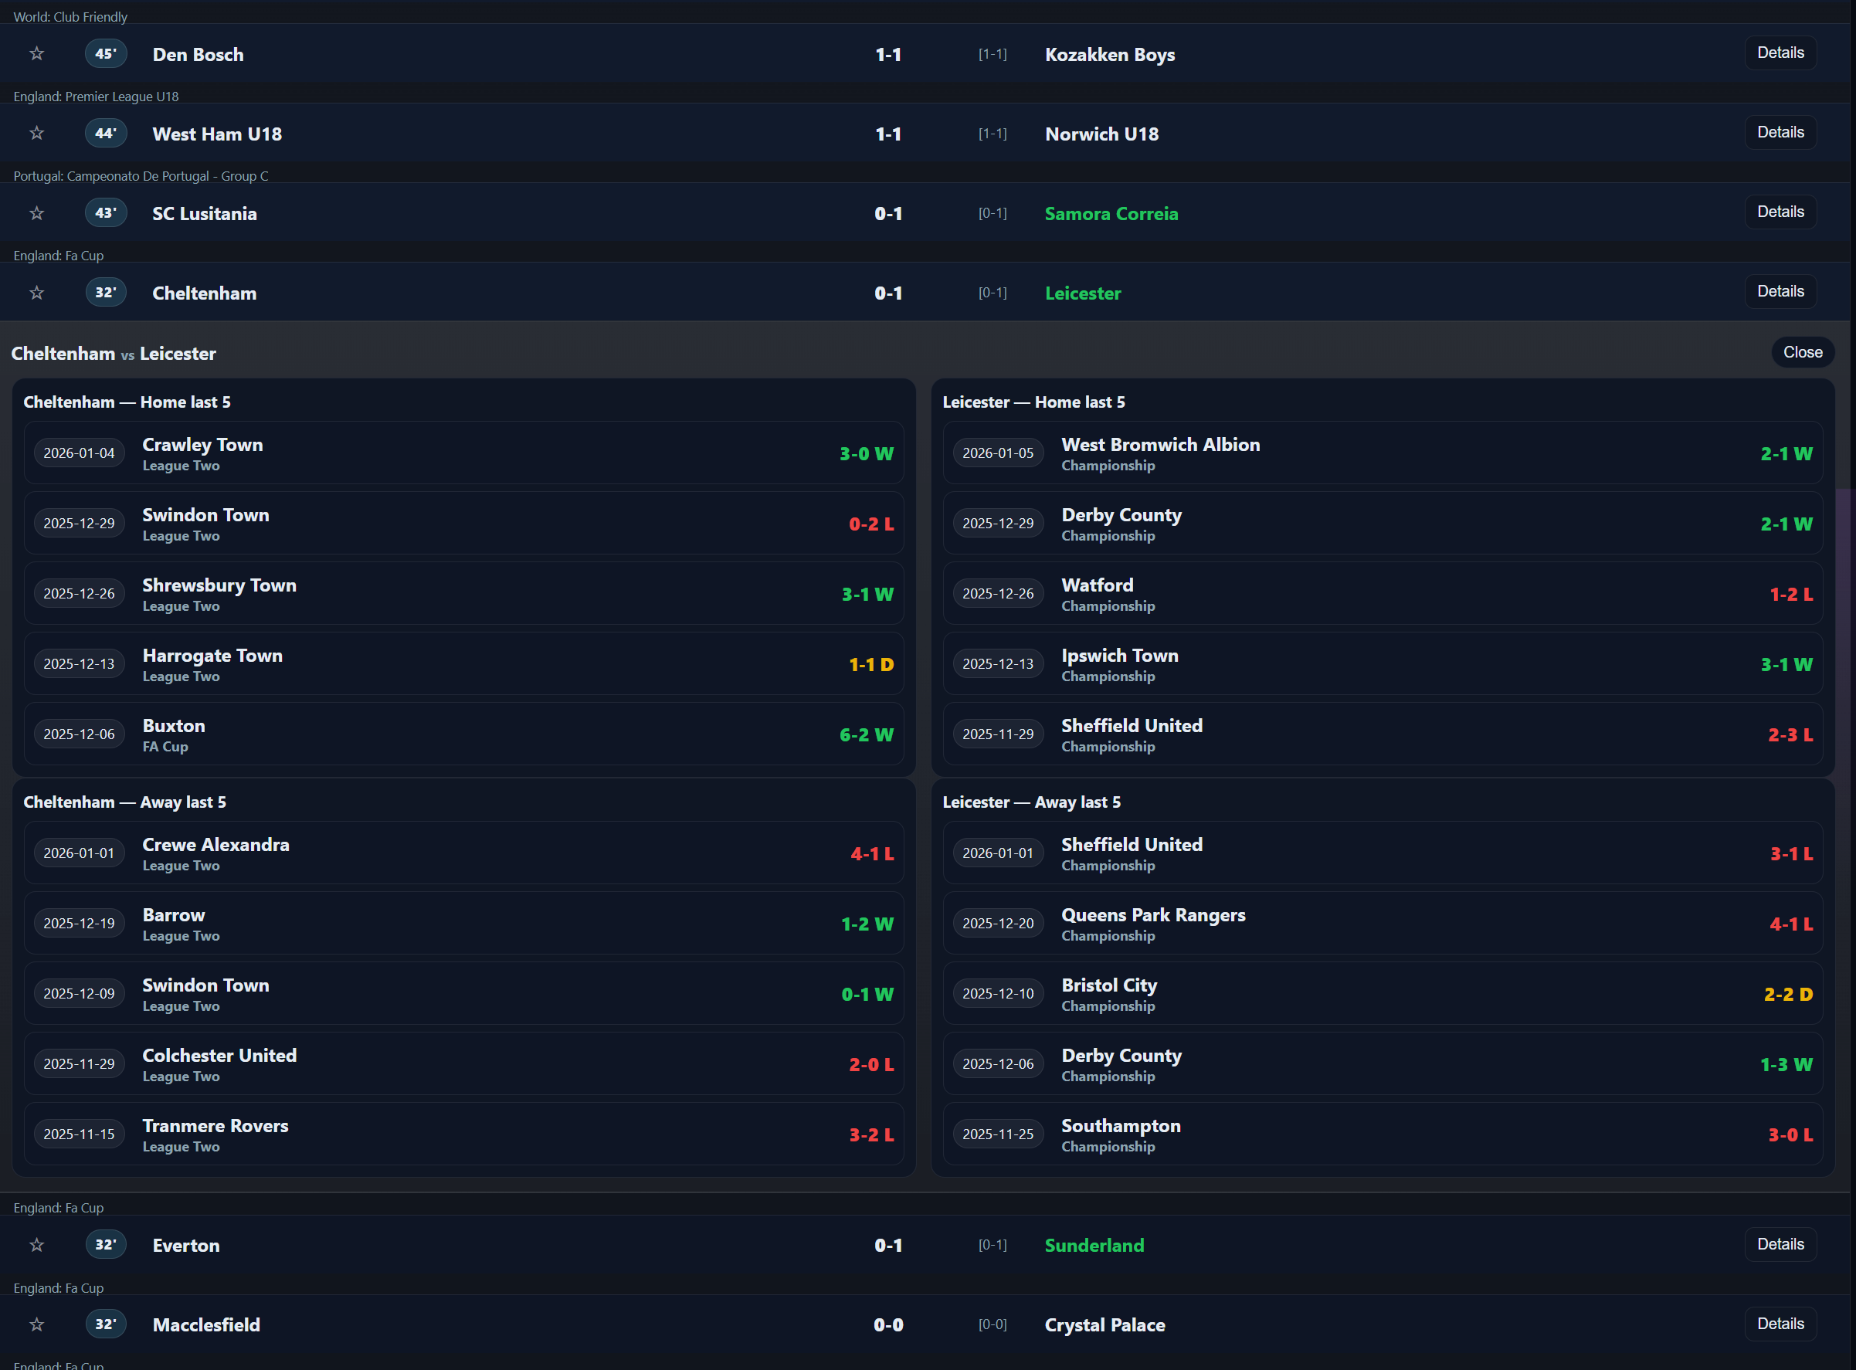View Details for Everton vs Sunderland
1856x1370 pixels.
coord(1780,1244)
